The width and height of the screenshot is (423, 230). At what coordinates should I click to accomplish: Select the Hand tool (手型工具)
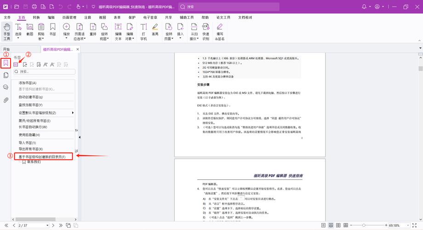7,31
